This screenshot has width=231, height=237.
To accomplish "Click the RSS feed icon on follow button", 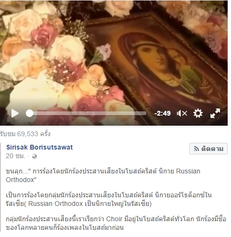I will click(197, 149).
